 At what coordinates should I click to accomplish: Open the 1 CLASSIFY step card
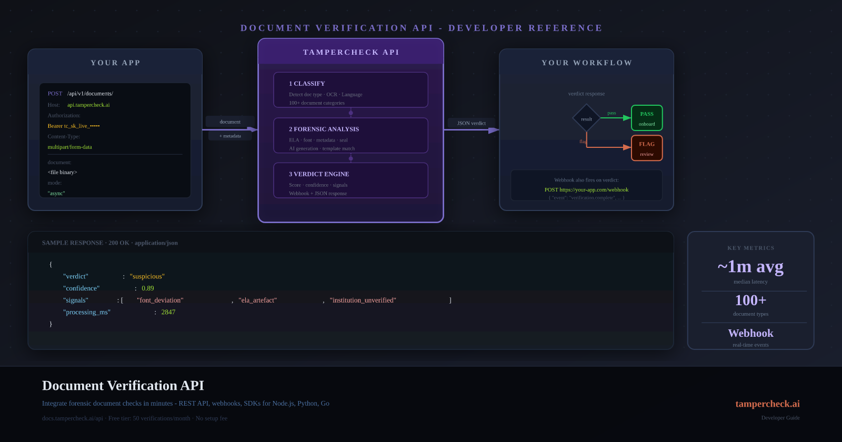click(x=350, y=90)
